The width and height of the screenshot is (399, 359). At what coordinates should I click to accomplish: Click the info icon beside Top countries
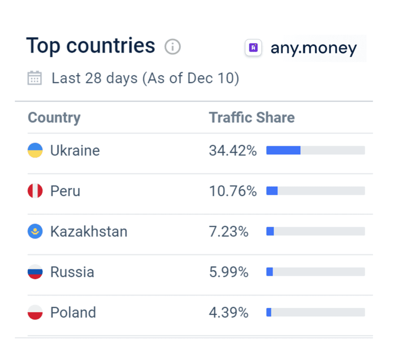(173, 46)
